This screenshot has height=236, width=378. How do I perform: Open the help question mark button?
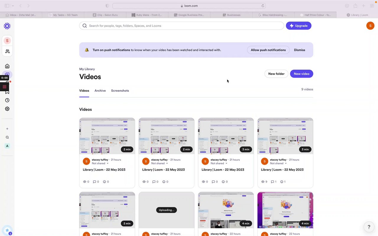pos(369,227)
